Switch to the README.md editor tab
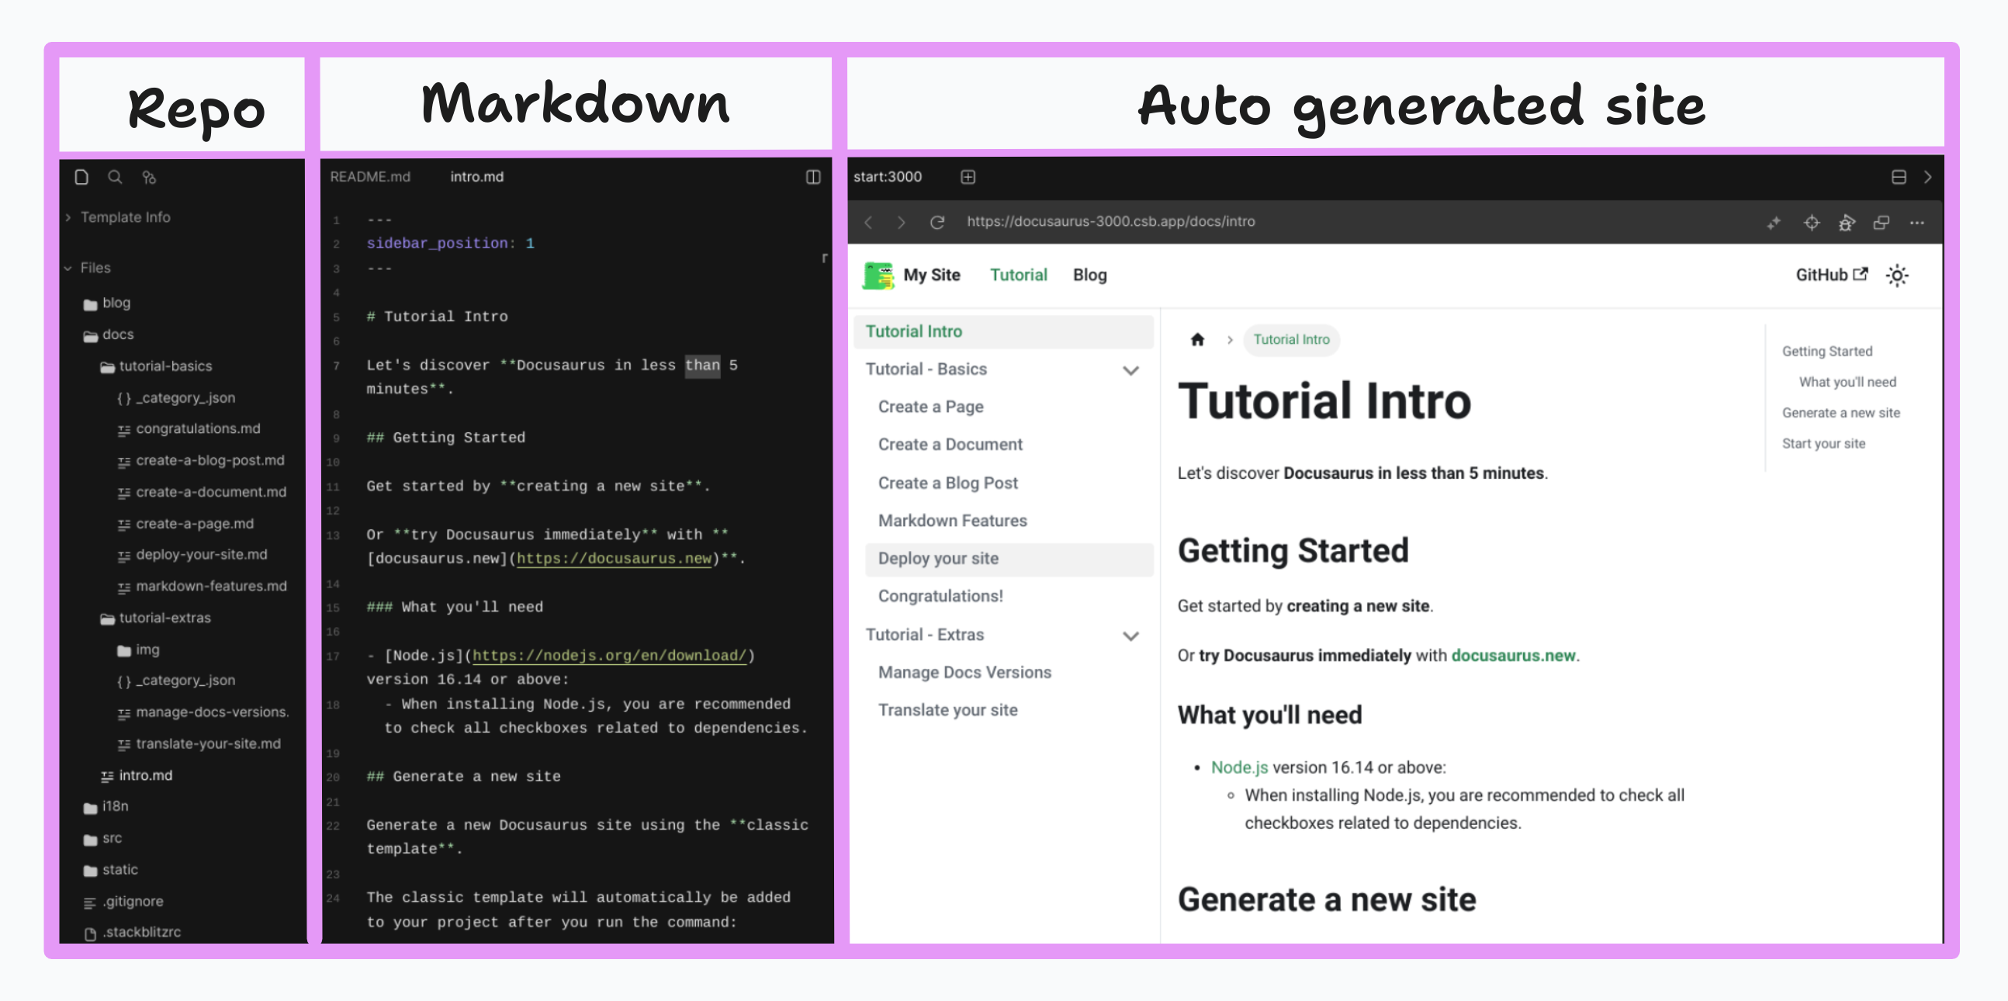 point(370,177)
